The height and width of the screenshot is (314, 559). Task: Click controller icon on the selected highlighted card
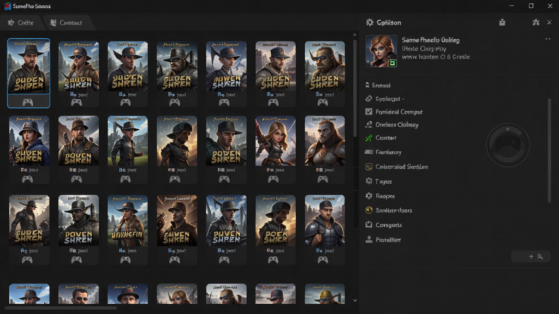(28, 102)
